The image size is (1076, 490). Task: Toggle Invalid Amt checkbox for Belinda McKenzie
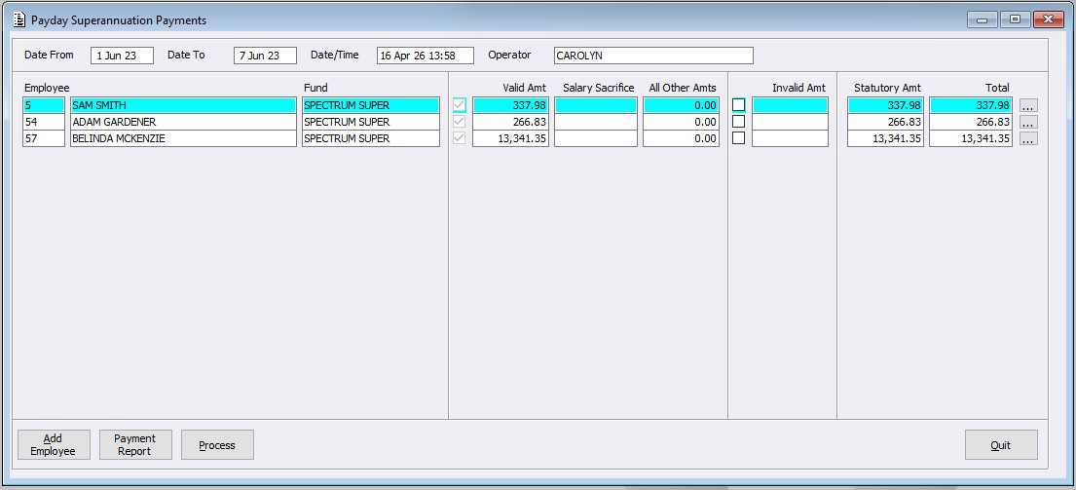tap(738, 138)
